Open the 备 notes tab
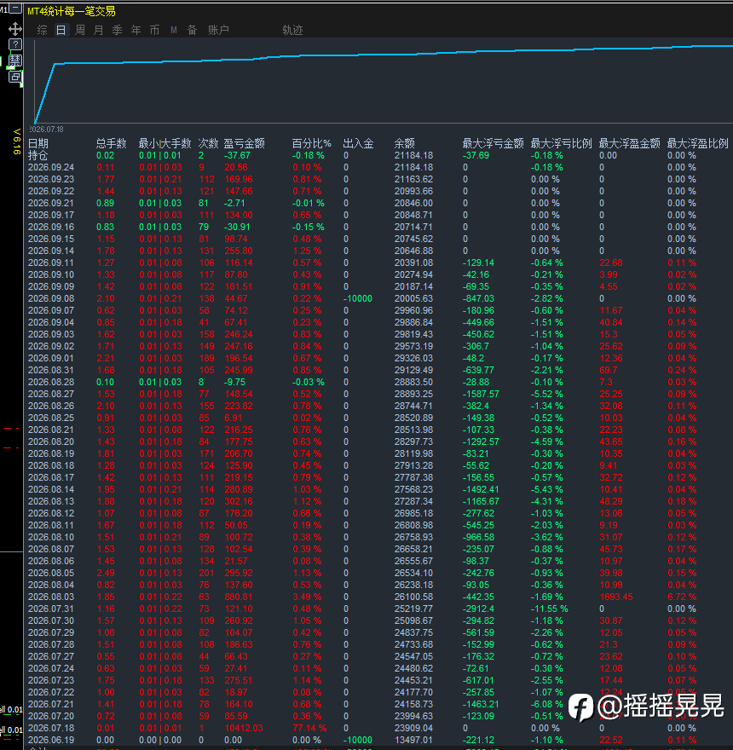This screenshot has height=750, width=733. coord(193,30)
